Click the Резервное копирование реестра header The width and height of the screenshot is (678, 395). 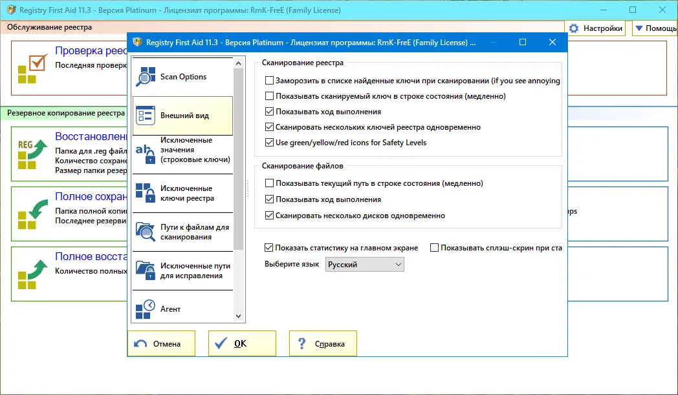click(x=66, y=113)
